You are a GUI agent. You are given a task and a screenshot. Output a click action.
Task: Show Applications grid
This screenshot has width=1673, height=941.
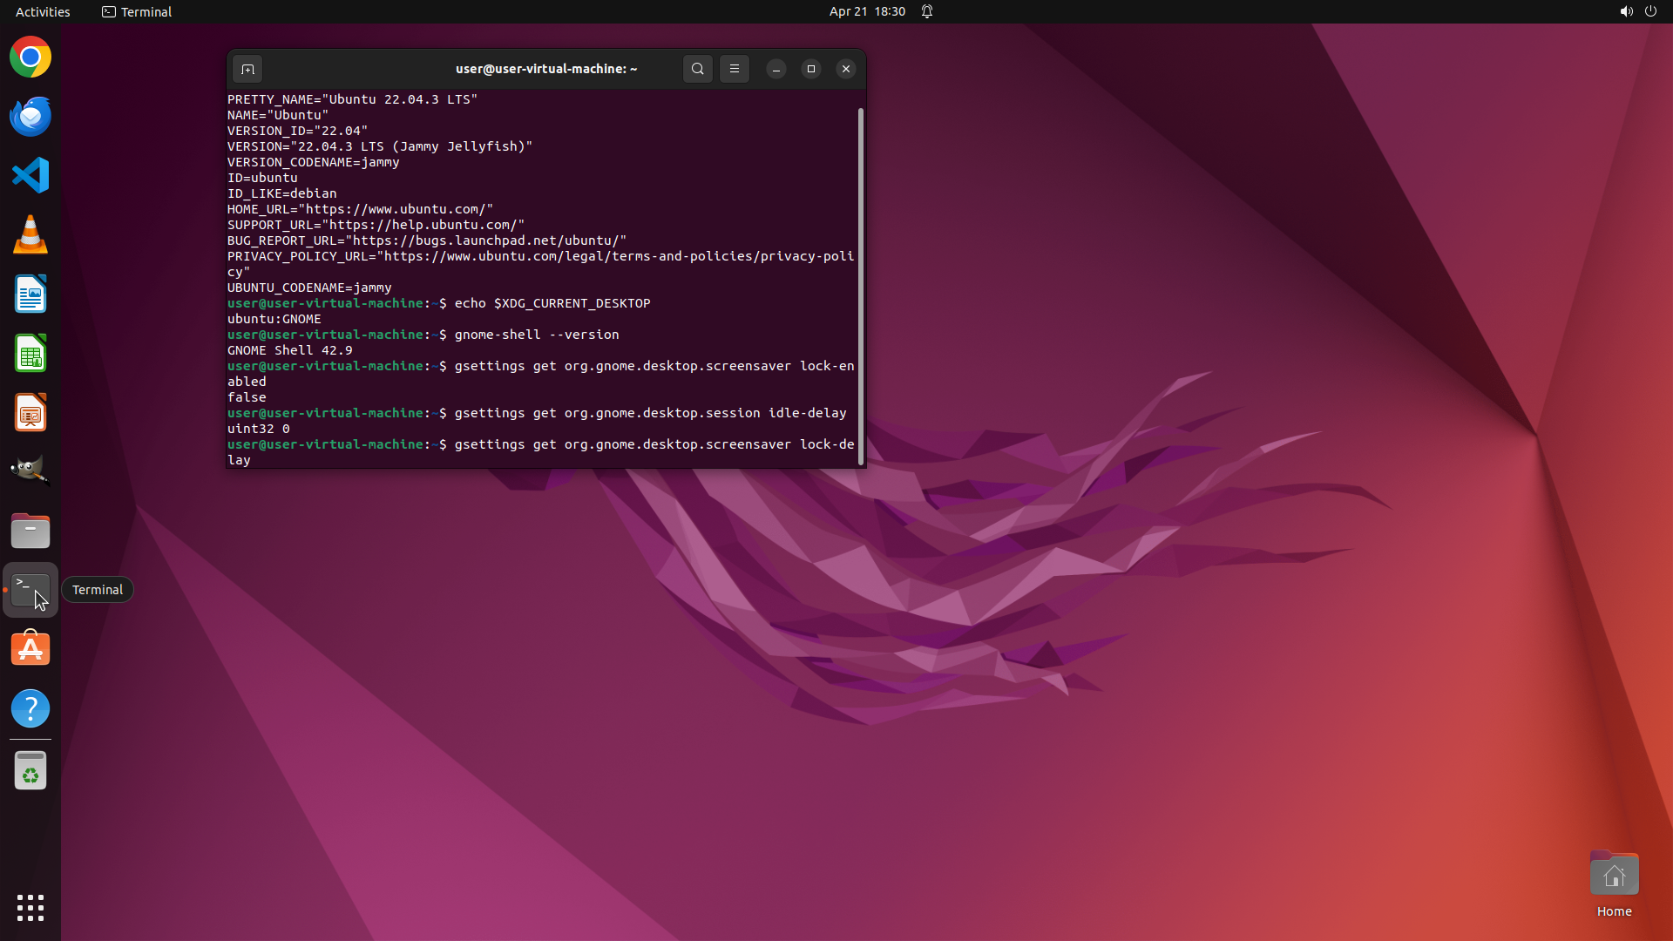(30, 907)
